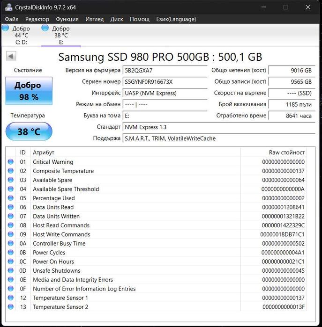Click power on count value 1185 пъти
This screenshot has height=327, width=322.
[x=292, y=104]
